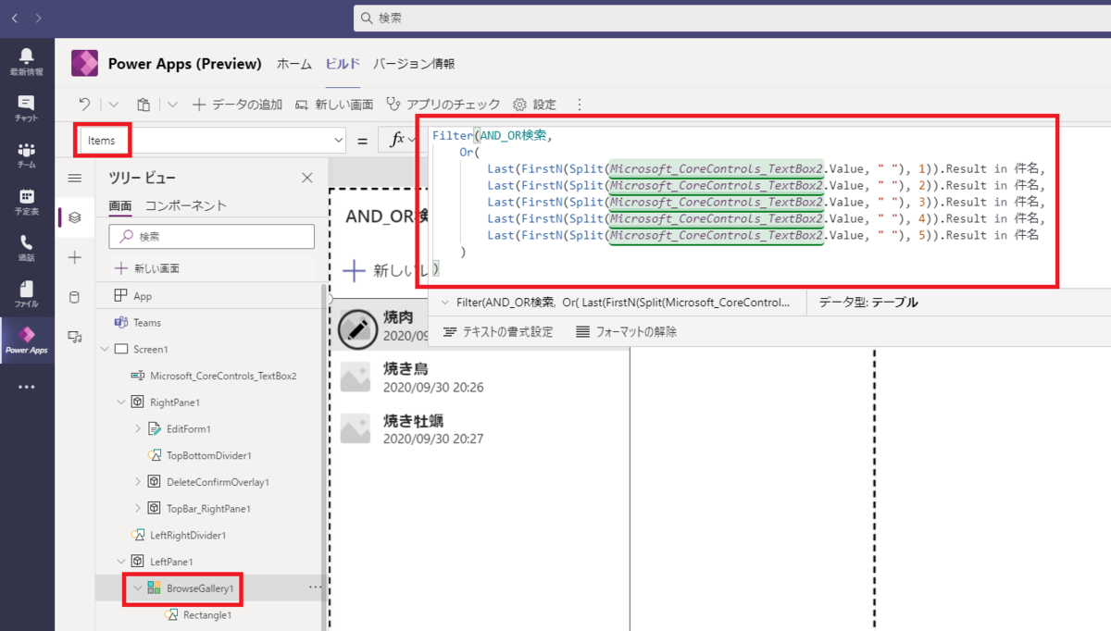Click inside the 検索 search field of tree view
This screenshot has height=631, width=1111.
click(211, 237)
